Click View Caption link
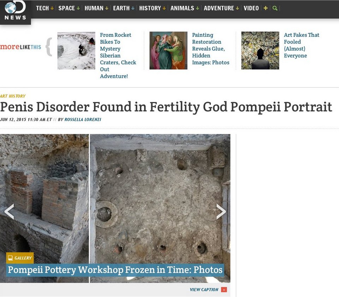 [x=204, y=290]
